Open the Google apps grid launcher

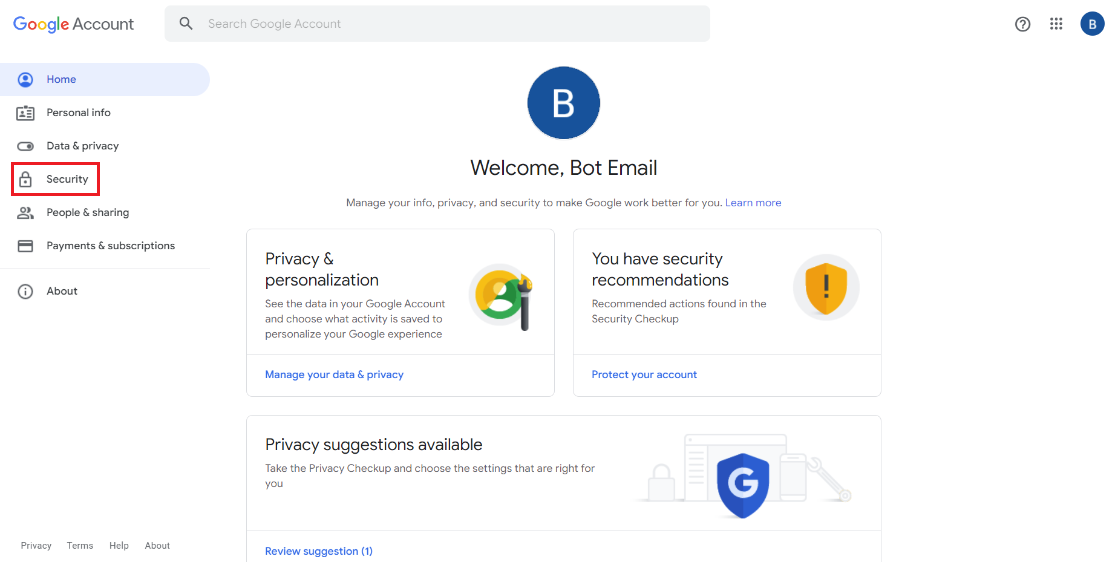click(1056, 24)
